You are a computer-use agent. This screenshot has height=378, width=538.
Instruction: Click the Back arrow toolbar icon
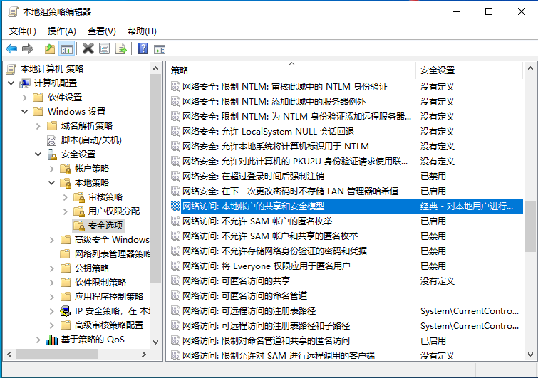coord(11,48)
